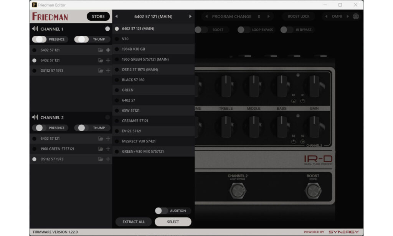Go to next IR list with right arrow
Image resolution: width=393 pixels, height=236 pixels.
(x=190, y=17)
